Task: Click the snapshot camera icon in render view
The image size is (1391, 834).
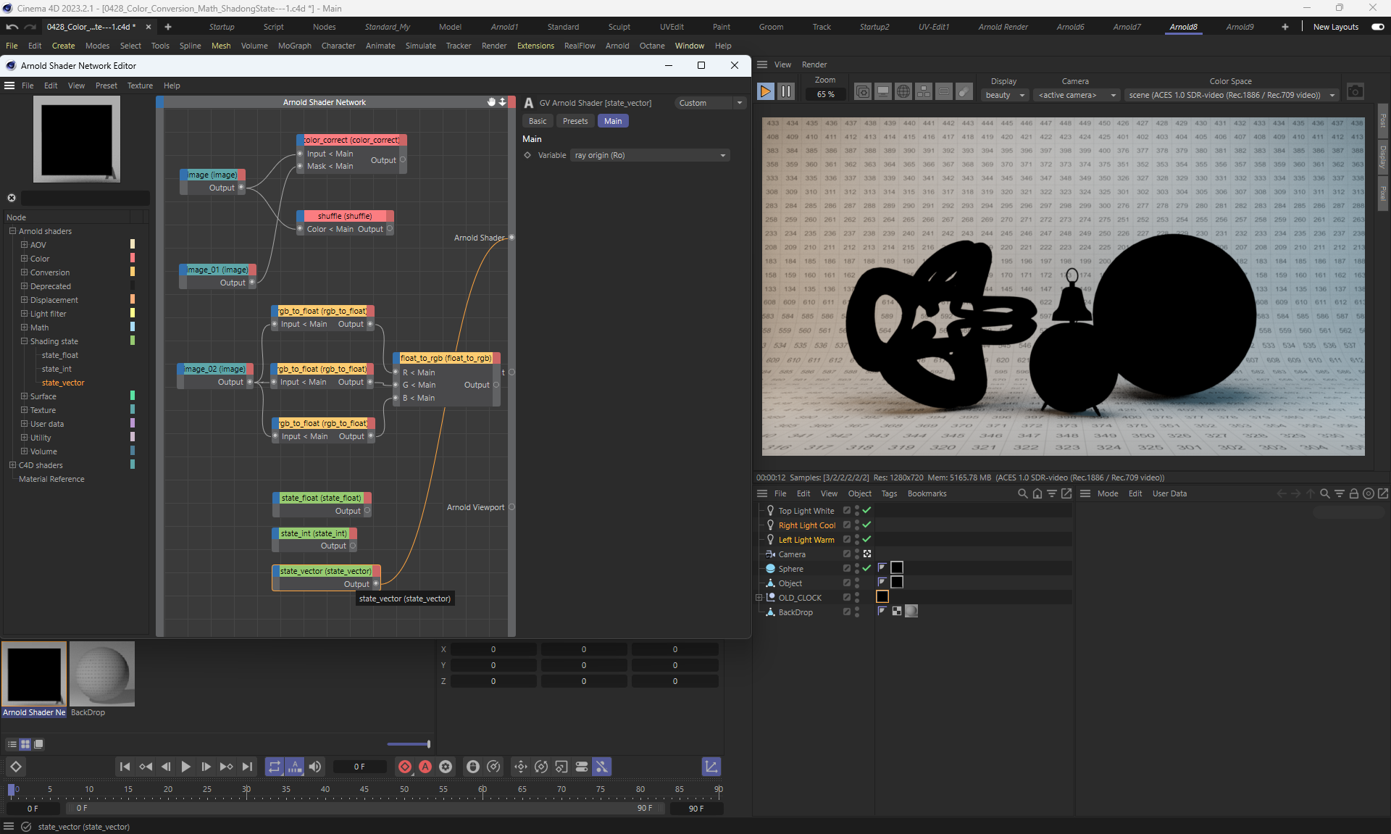Action: (1355, 91)
